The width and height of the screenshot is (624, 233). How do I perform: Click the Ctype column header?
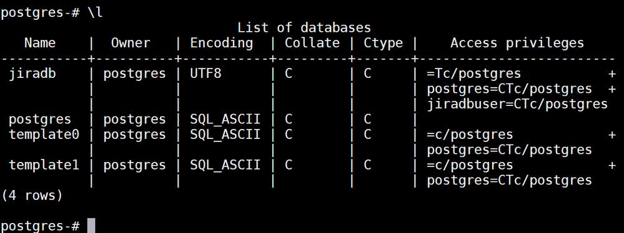384,43
